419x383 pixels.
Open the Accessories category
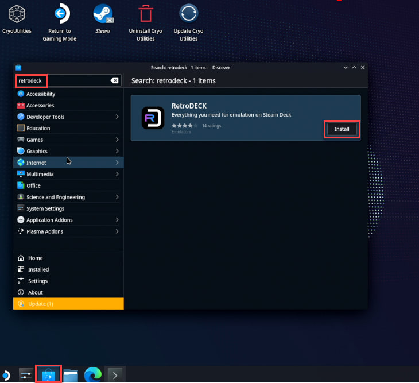click(x=68, y=105)
